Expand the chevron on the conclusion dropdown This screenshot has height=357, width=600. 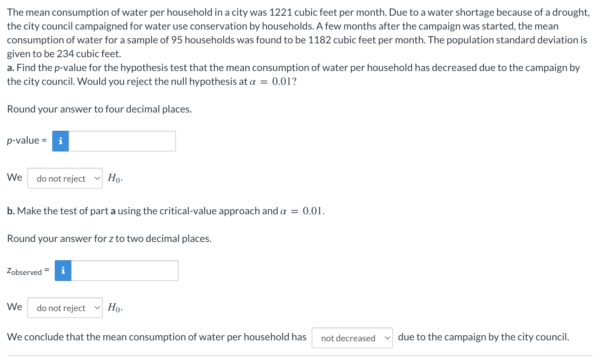(x=387, y=338)
